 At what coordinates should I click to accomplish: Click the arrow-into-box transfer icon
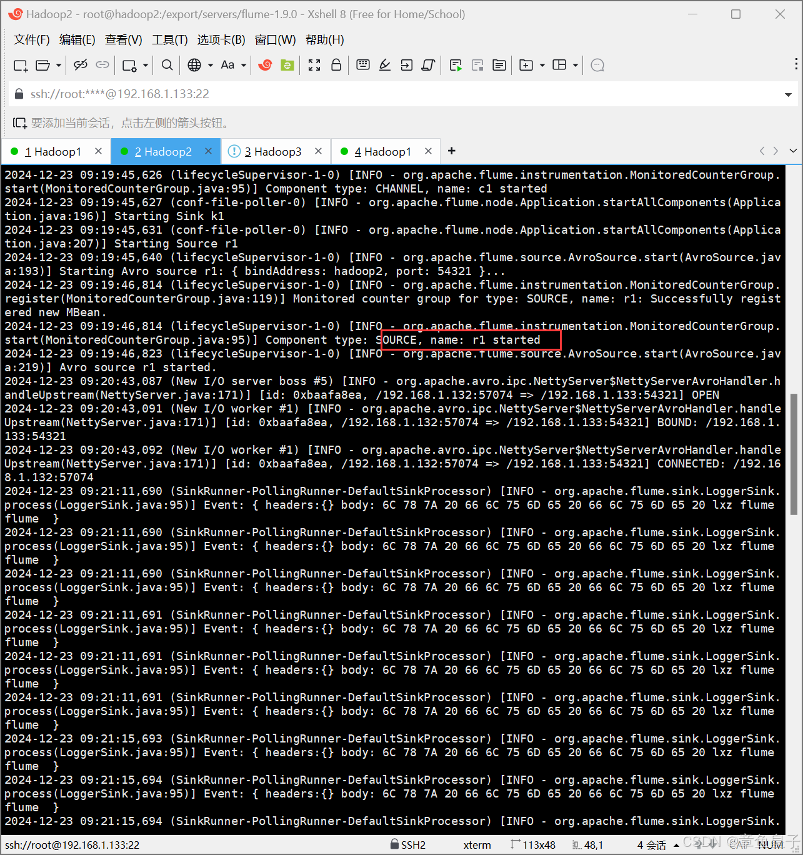tap(407, 65)
